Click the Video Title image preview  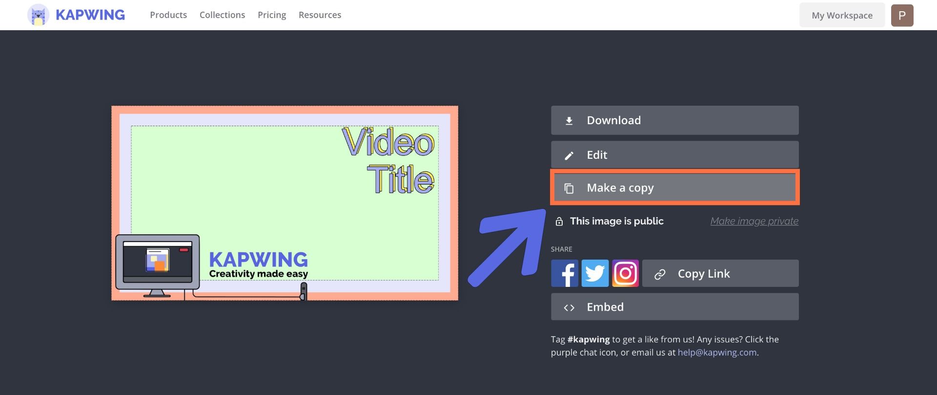pyautogui.click(x=285, y=203)
